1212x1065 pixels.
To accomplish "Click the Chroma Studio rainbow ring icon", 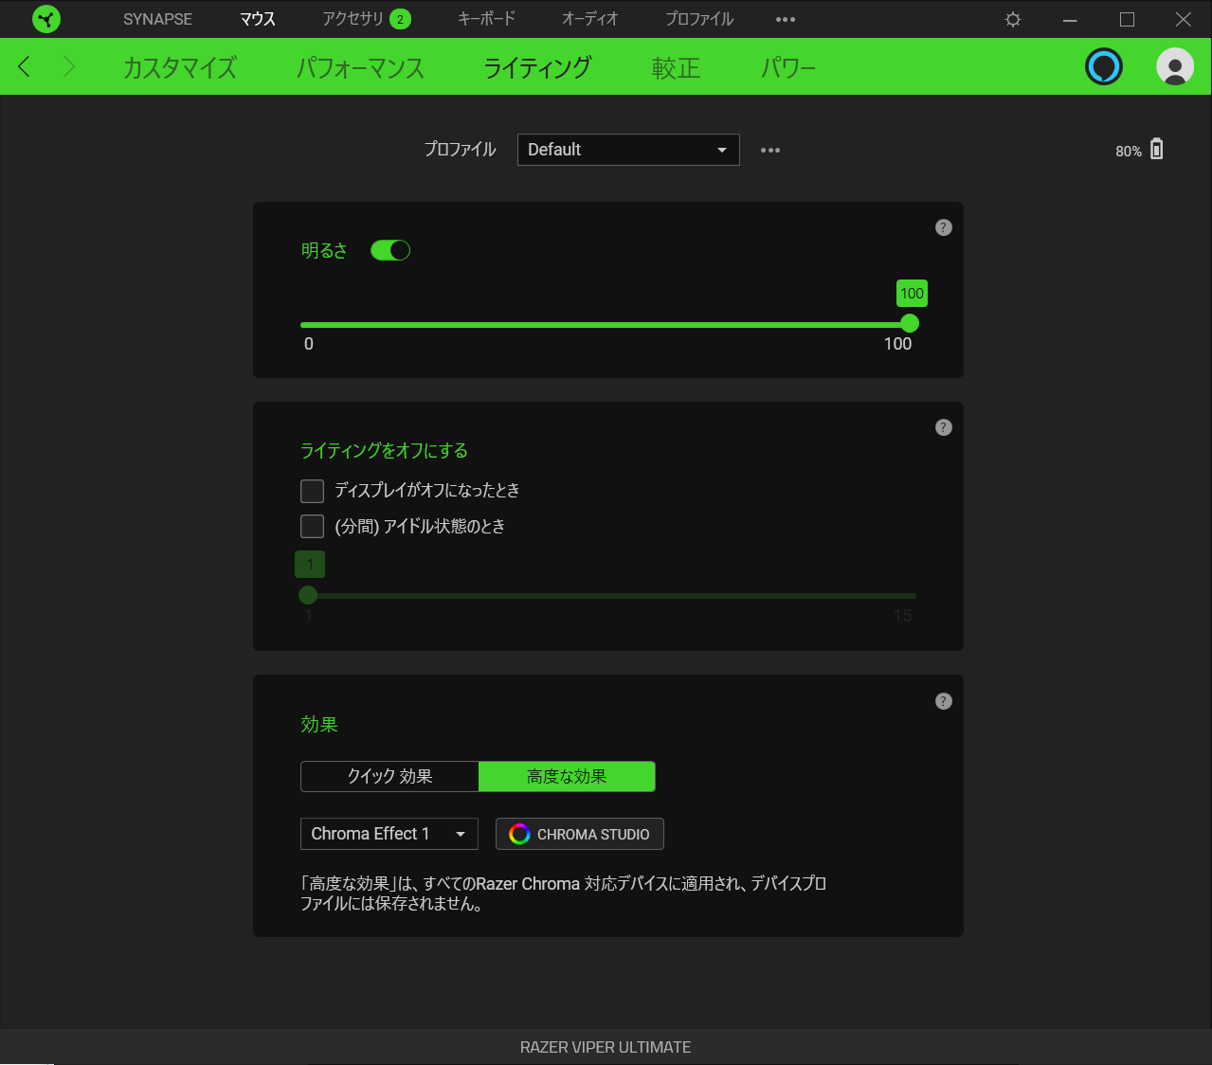I will 519,834.
